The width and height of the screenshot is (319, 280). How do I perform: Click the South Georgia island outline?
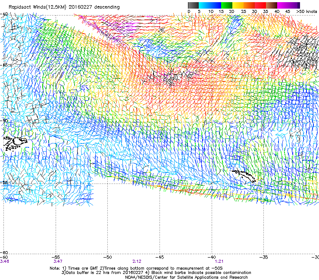[x=244, y=176]
